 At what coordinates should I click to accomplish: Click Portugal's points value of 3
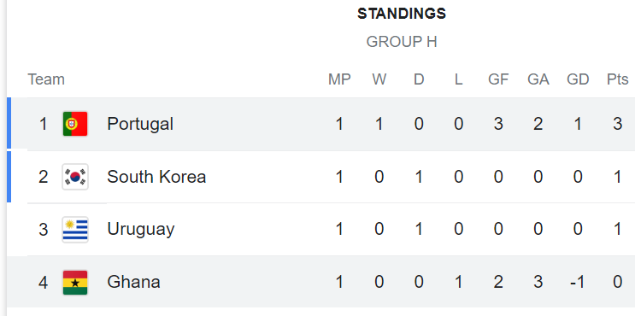pyautogui.click(x=617, y=124)
